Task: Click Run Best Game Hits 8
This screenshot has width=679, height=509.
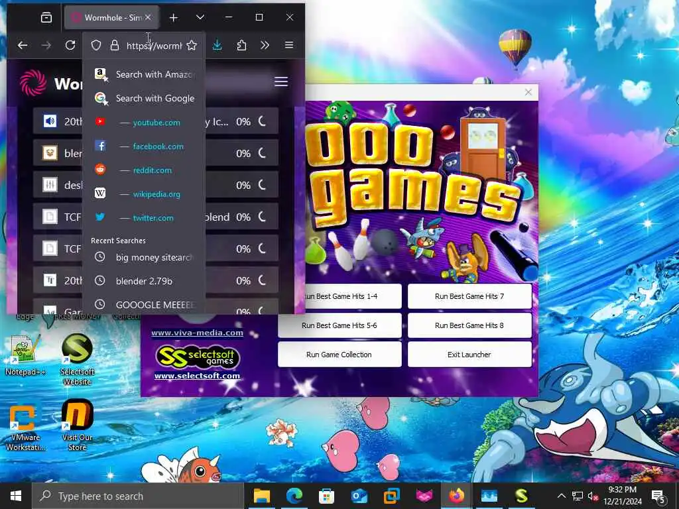Action: [469, 325]
